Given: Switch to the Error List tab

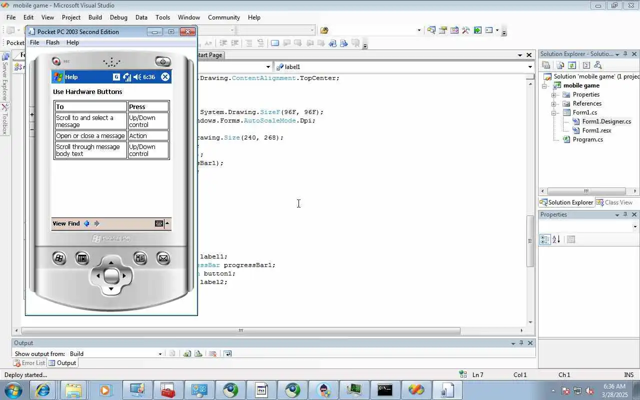Looking at the screenshot, I should (x=29, y=363).
